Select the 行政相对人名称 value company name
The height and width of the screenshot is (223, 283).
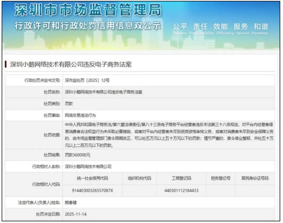(x=88, y=166)
